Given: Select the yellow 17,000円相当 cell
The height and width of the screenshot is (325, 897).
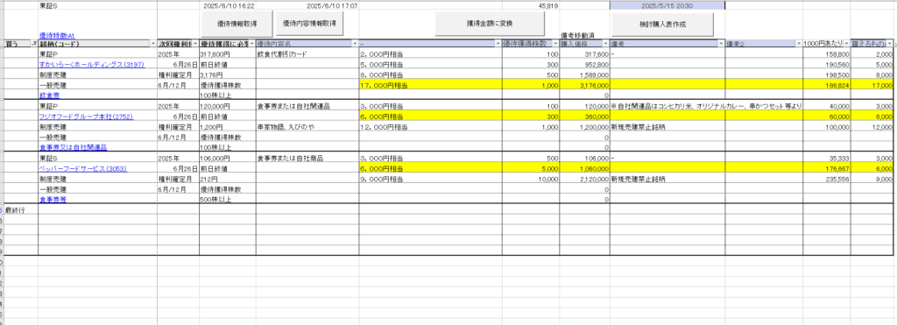Looking at the screenshot, I should point(431,85).
